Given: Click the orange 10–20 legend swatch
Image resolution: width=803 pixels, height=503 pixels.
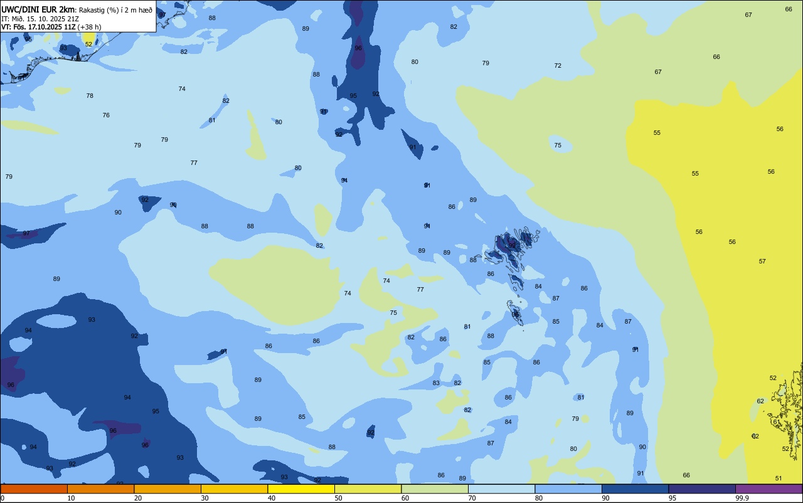Looking at the screenshot, I should coord(100,489).
